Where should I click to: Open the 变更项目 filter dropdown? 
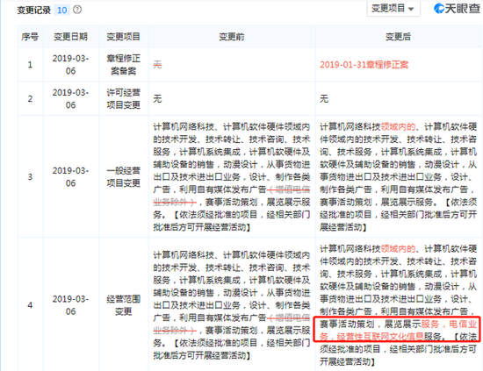pos(393,9)
